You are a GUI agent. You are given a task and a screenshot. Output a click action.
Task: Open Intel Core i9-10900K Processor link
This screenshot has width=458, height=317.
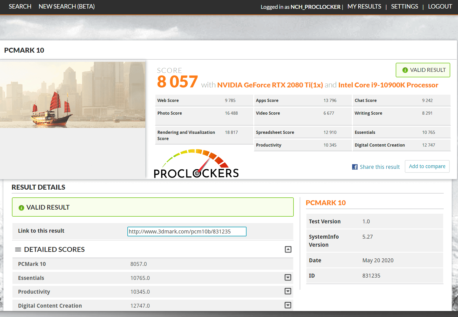[388, 85]
